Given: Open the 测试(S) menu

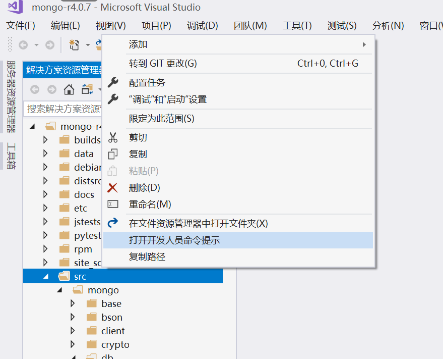Looking at the screenshot, I should [x=342, y=26].
